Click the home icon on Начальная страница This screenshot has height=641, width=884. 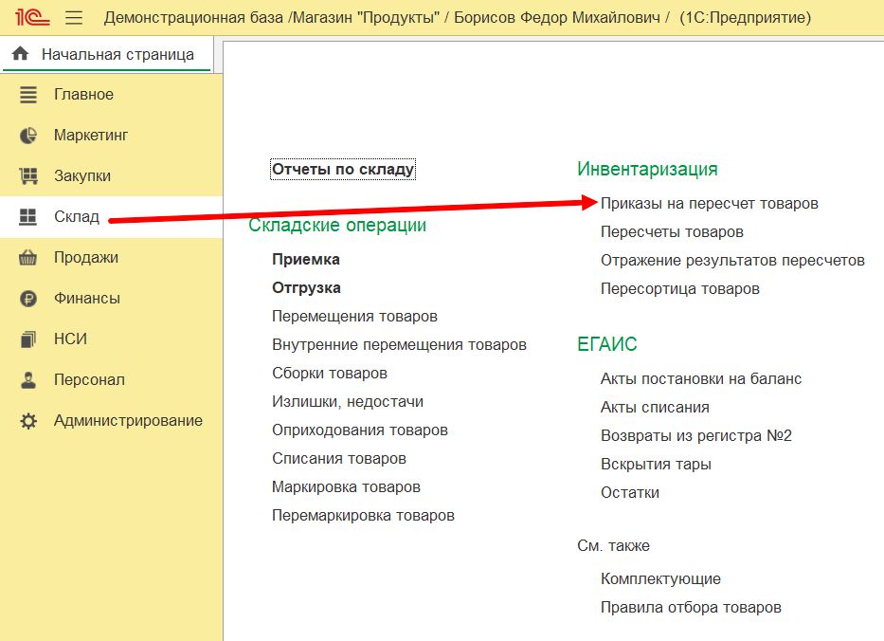[20, 54]
